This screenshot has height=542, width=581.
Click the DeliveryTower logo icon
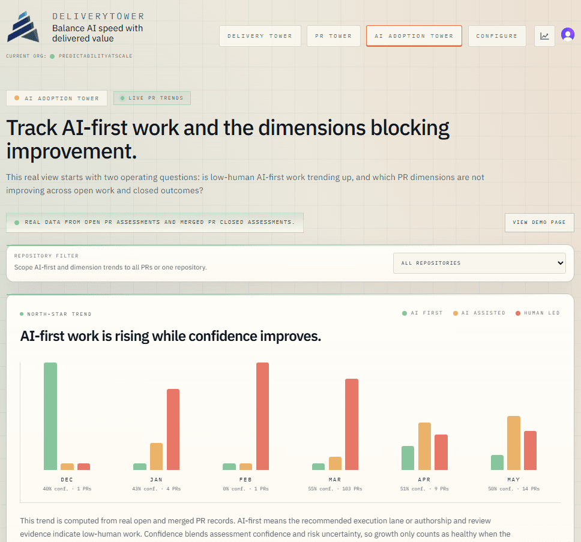click(x=23, y=27)
